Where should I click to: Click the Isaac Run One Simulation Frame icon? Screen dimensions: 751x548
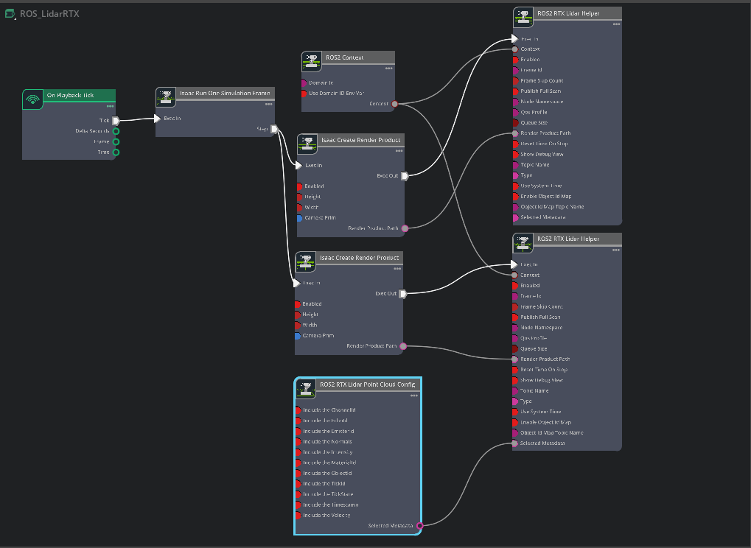(x=166, y=97)
